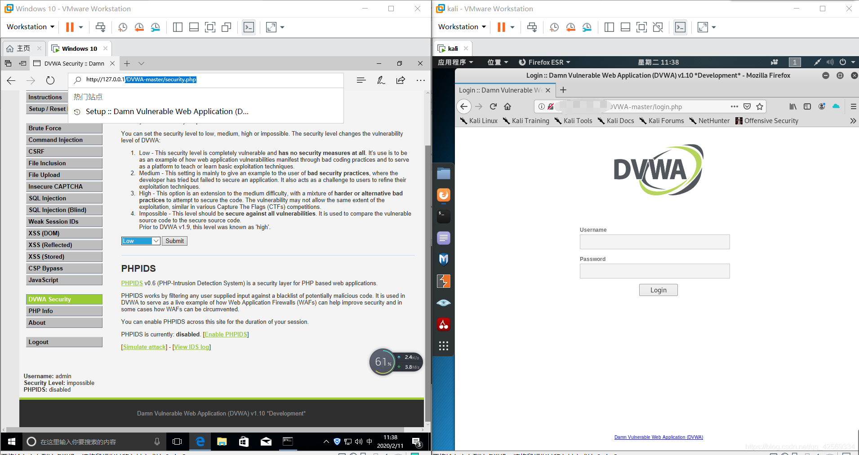
Task: Open power options arrow beside Windows 10 pause
Action: tap(81, 27)
